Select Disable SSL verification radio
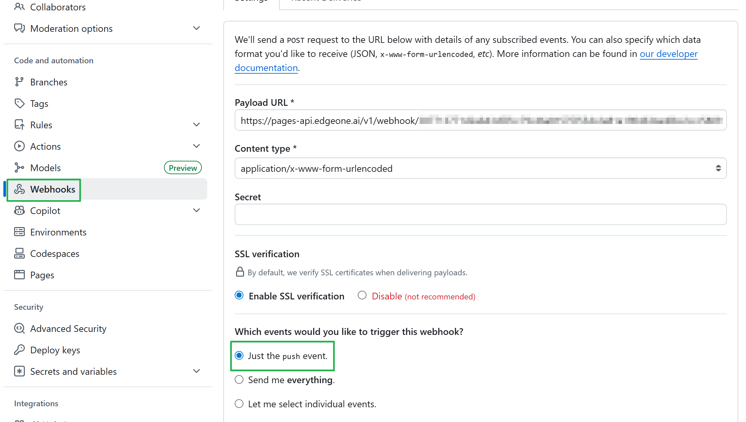 coord(362,295)
